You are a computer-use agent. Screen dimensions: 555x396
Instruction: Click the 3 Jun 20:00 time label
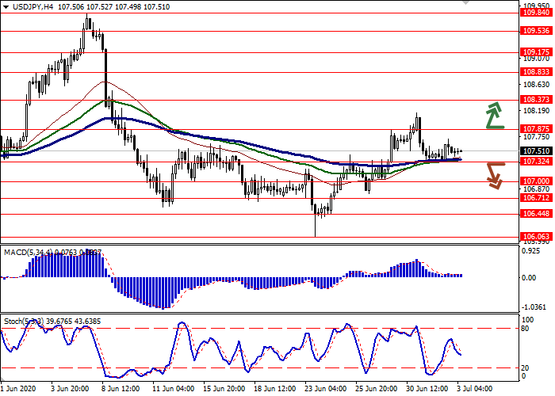tap(70, 389)
